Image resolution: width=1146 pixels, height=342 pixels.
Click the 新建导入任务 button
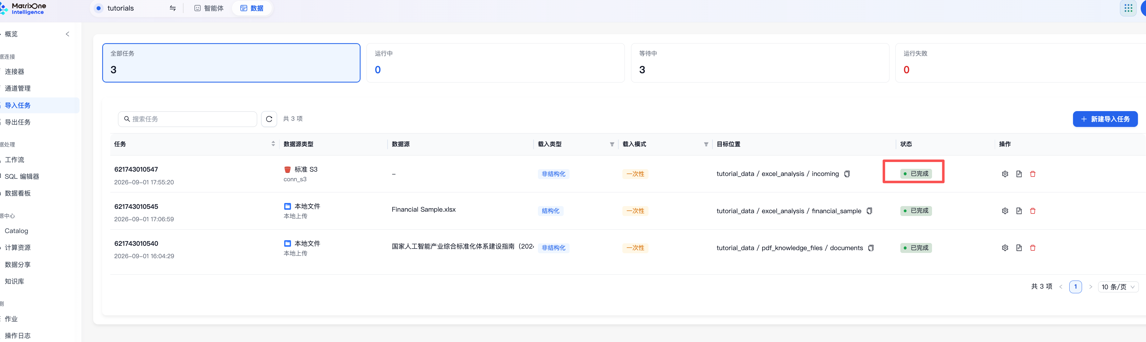1105,119
